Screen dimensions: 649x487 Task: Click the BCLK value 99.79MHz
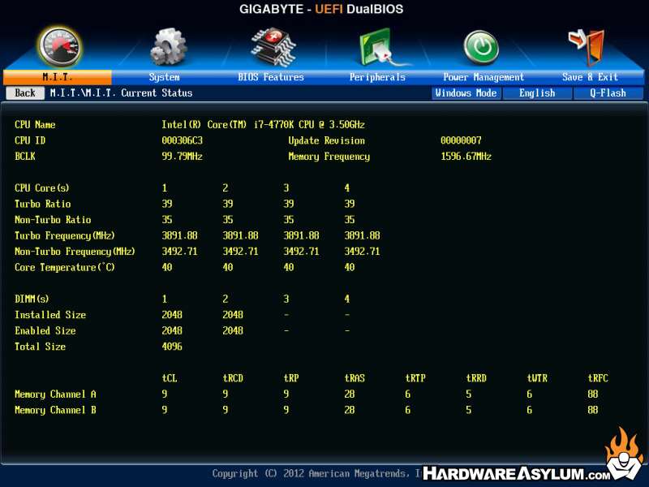click(x=182, y=156)
